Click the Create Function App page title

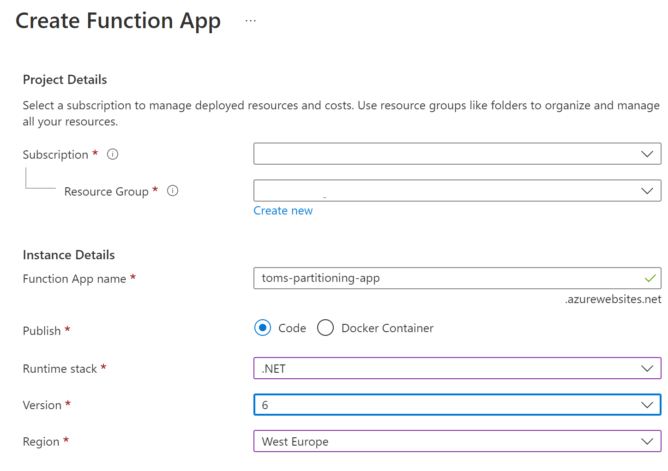[118, 21]
